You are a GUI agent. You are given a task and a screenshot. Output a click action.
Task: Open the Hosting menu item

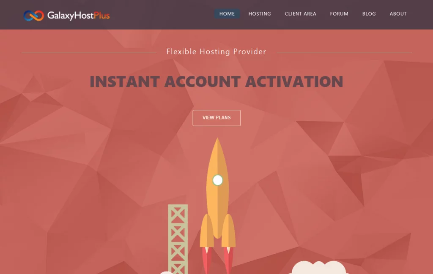[260, 14]
